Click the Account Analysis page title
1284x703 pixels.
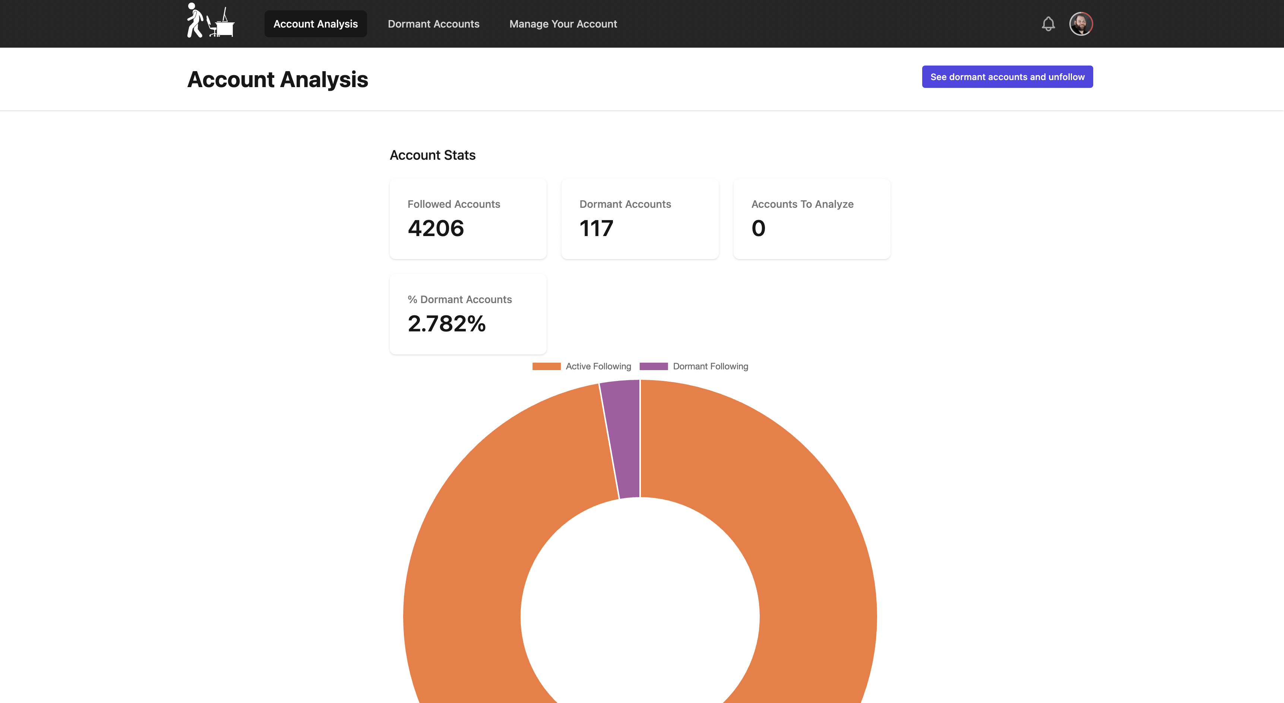tap(278, 80)
